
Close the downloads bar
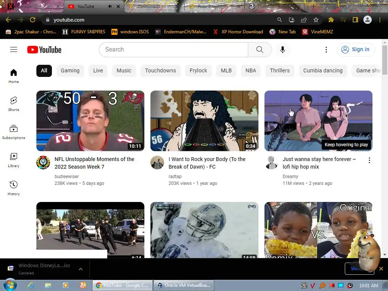381,269
